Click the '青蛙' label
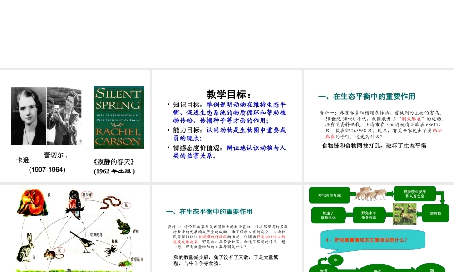Screen dimensions: 454x272 (136, 231)
